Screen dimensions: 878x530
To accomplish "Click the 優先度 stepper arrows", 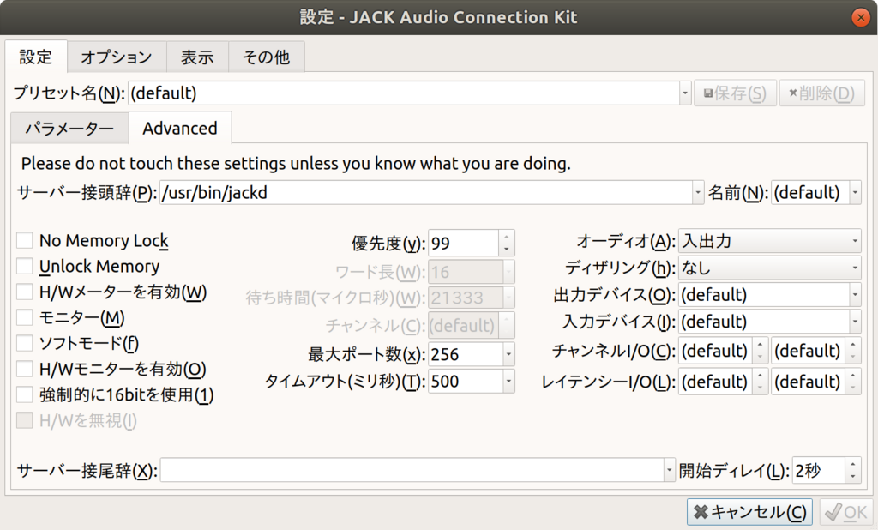I will (506, 244).
